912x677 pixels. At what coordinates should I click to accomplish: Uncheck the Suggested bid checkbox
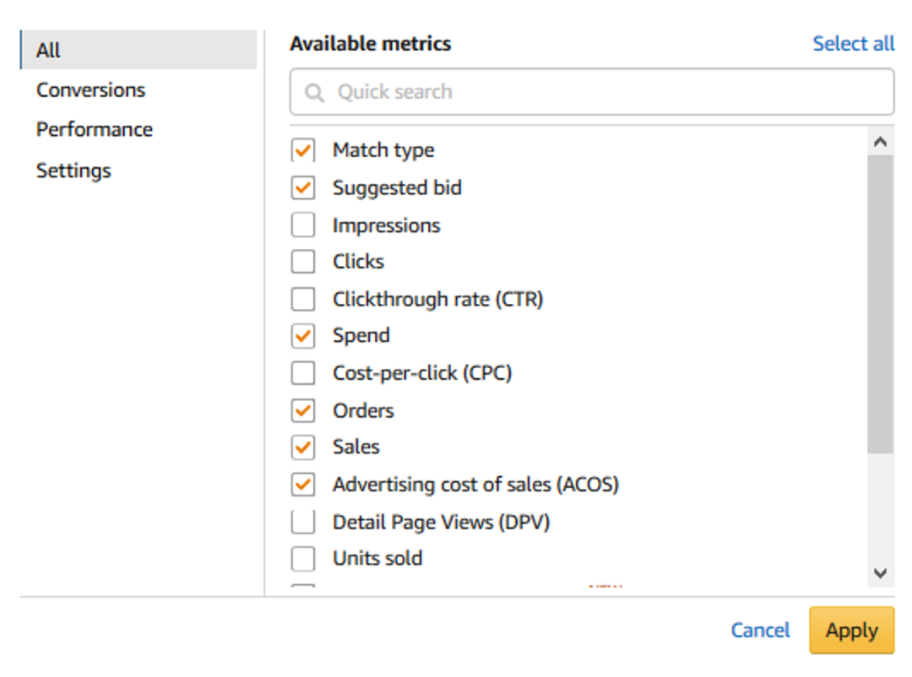tap(302, 187)
